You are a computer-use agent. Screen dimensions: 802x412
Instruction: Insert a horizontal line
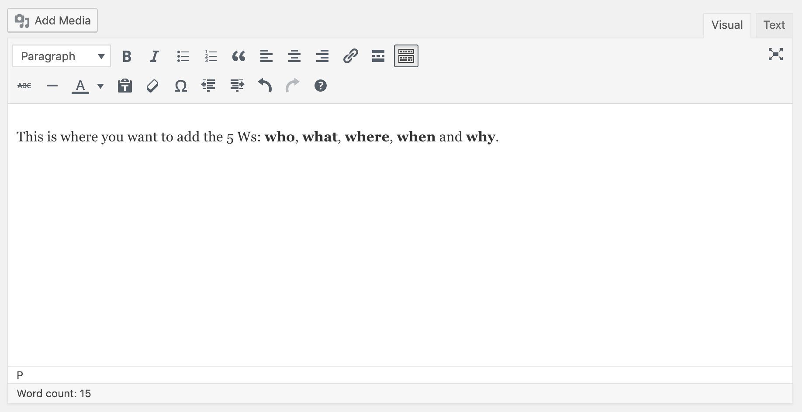tap(52, 86)
